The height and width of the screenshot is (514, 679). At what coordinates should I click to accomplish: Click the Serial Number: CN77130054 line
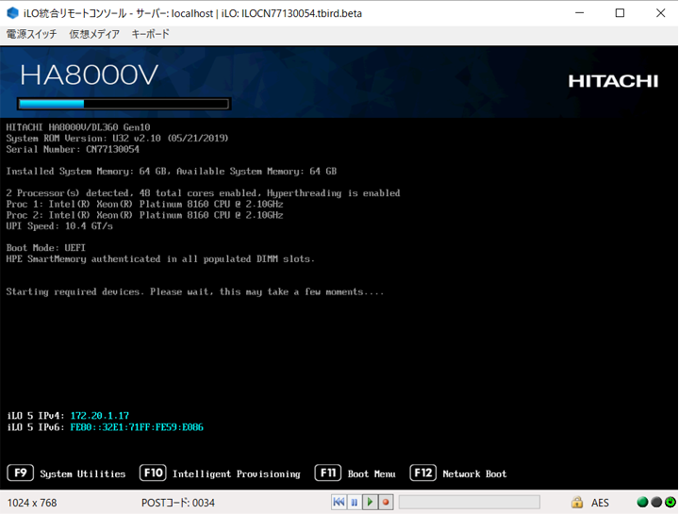click(73, 149)
